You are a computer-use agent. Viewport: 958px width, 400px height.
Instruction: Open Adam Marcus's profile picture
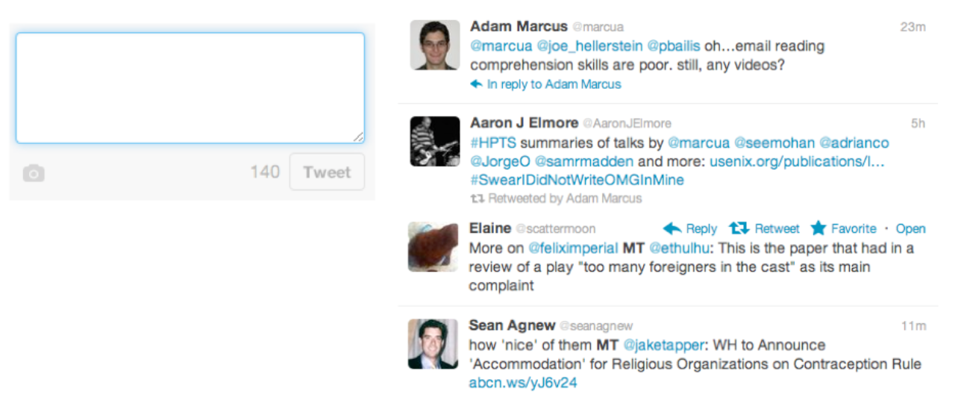[x=434, y=45]
